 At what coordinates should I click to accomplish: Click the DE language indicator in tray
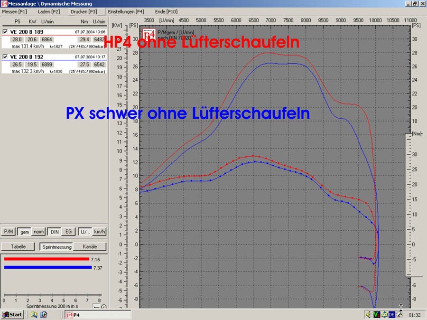click(391, 314)
